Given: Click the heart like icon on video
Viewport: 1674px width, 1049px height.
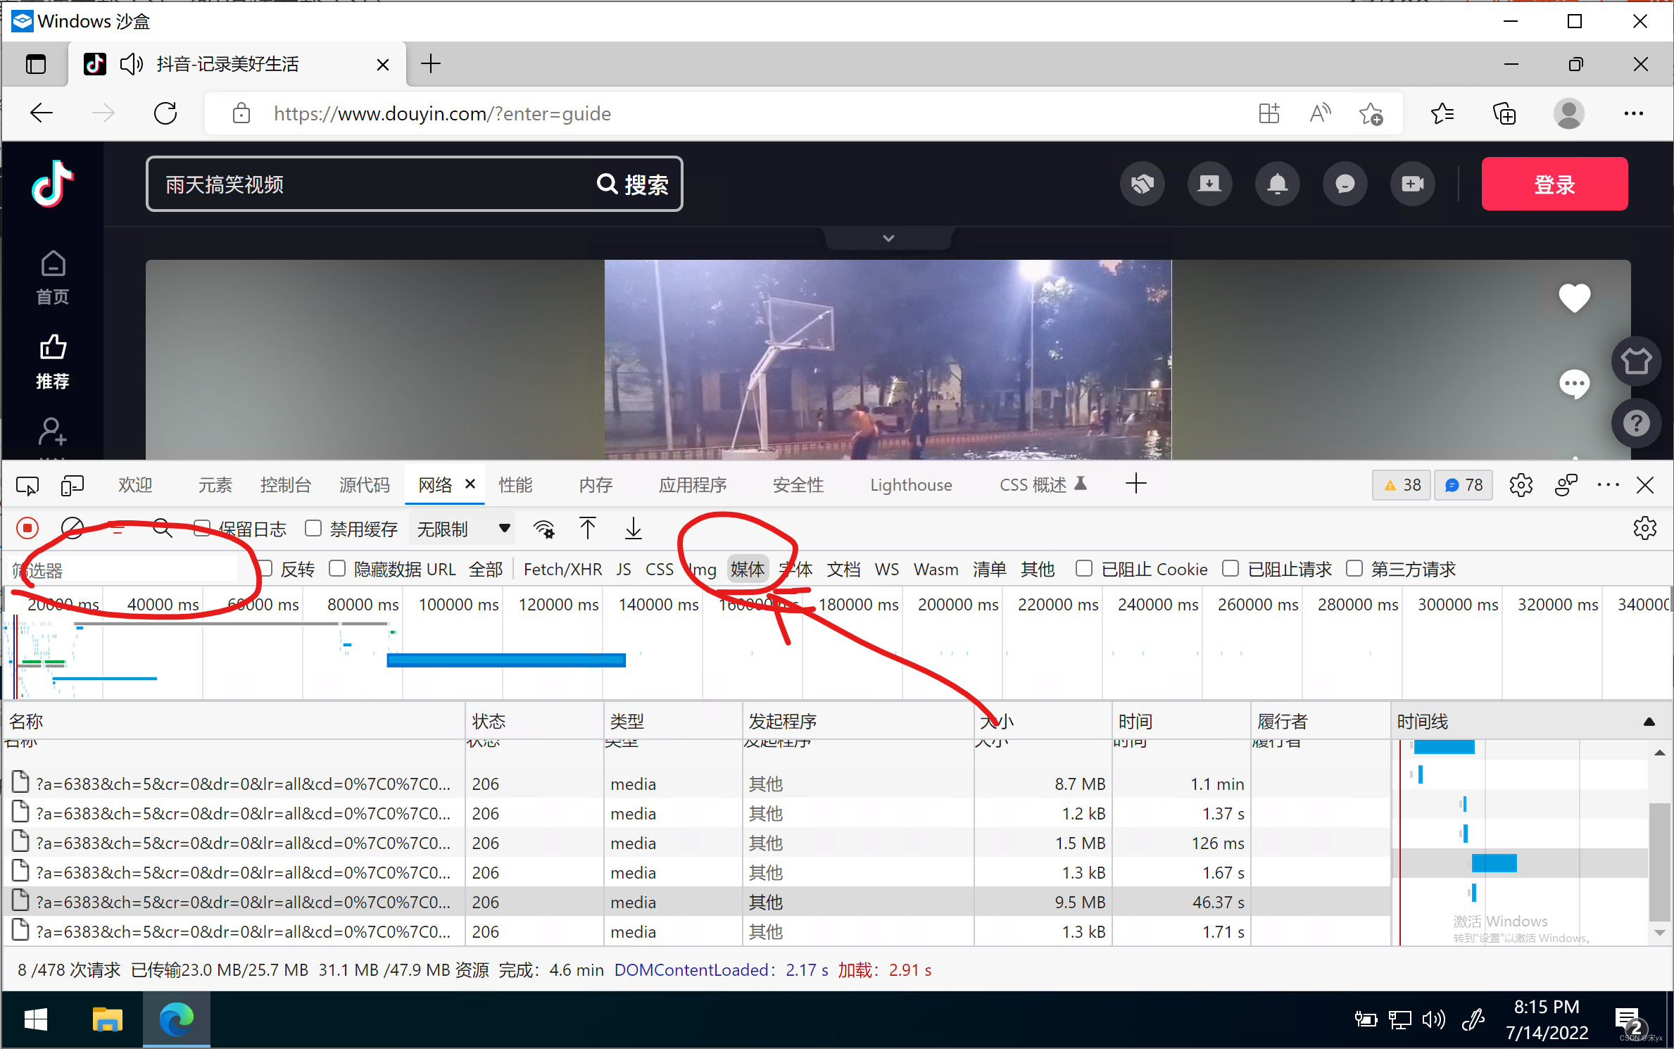Looking at the screenshot, I should click(1574, 298).
